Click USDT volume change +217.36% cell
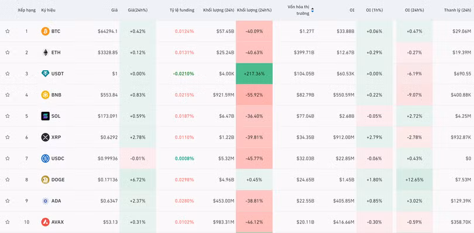 254,74
